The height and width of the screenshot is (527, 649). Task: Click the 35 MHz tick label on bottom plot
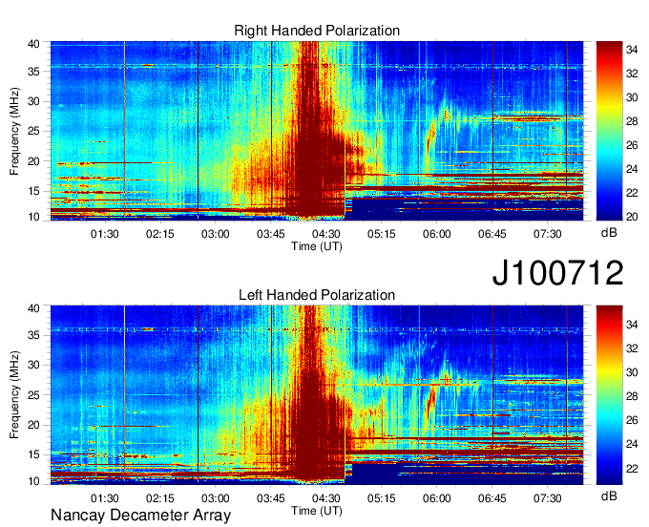coord(33,335)
